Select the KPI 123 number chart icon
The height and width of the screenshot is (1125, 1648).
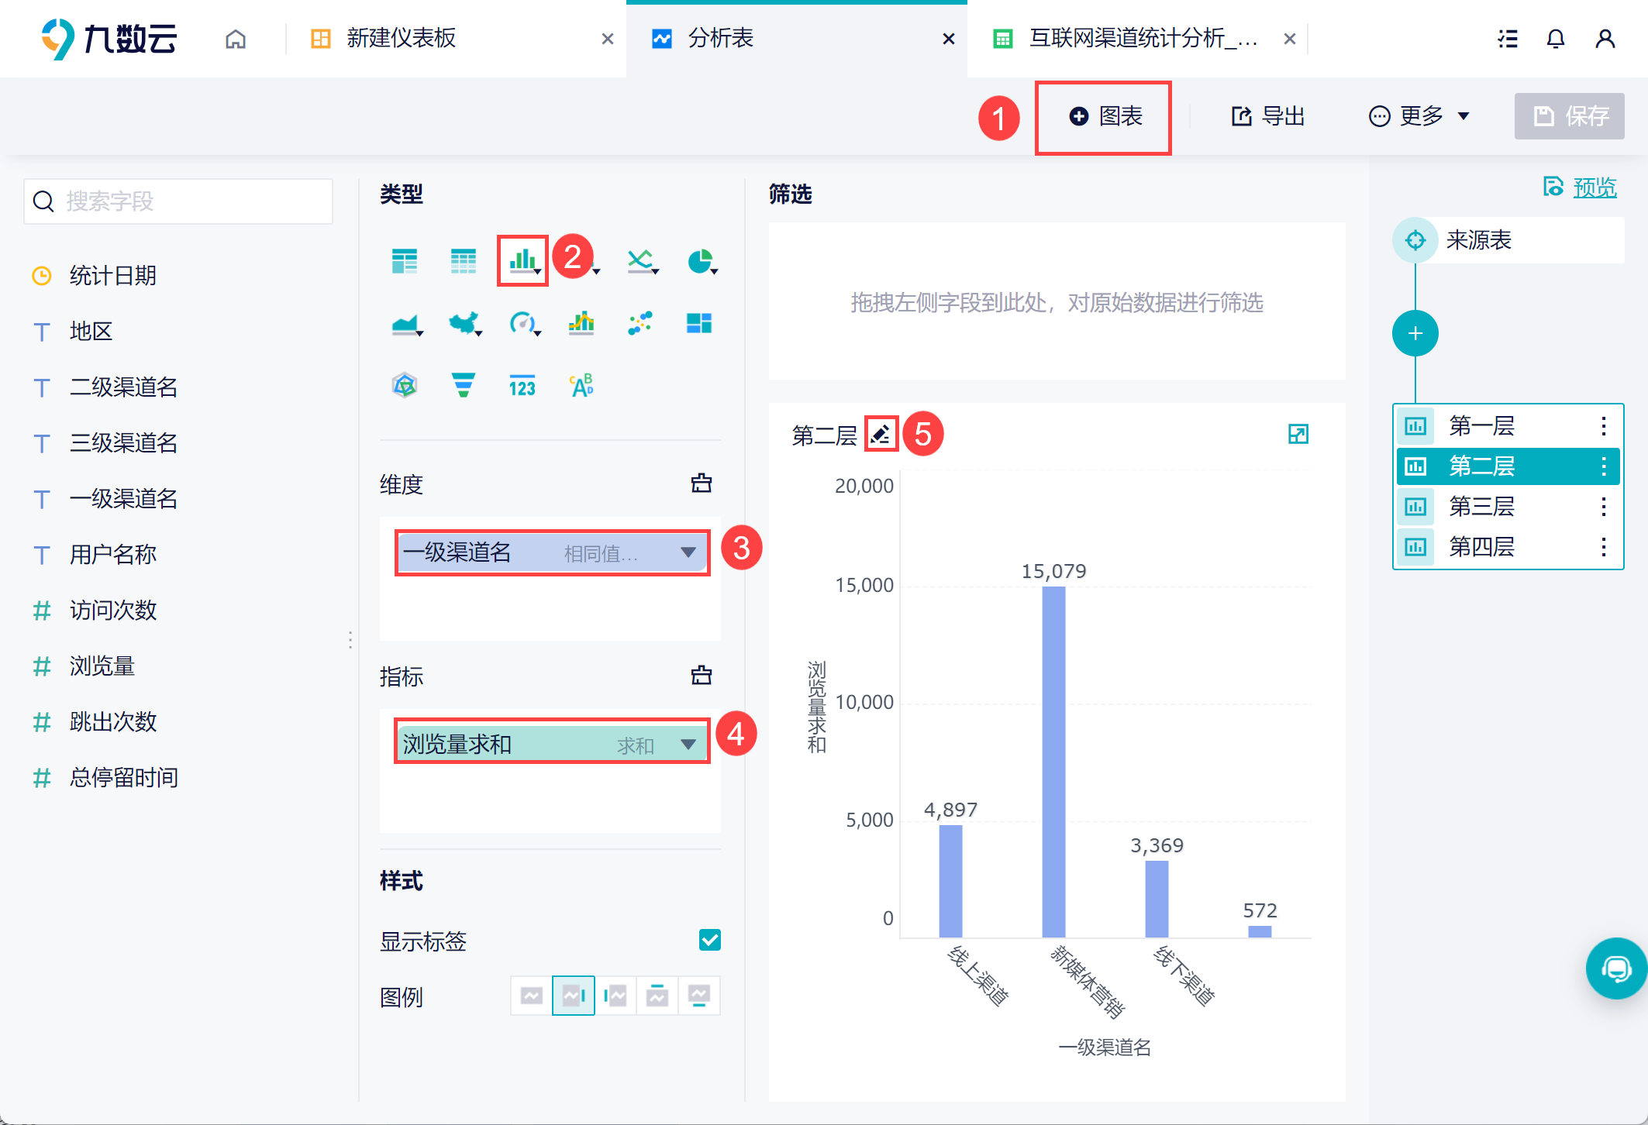[522, 385]
